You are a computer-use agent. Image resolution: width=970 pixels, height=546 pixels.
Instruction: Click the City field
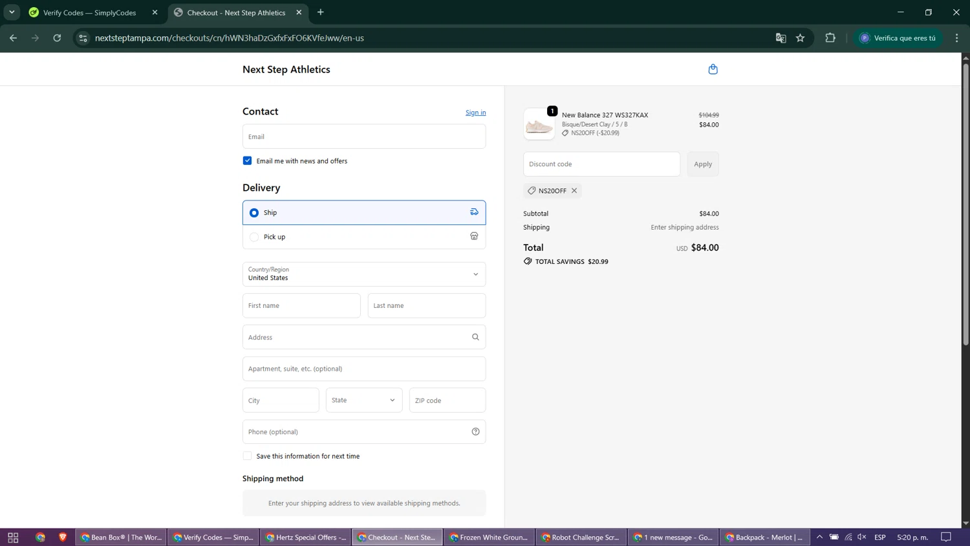tap(281, 400)
